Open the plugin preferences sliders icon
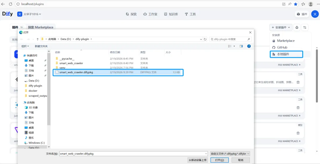Viewport: 320px width, 164px height. click(305, 27)
